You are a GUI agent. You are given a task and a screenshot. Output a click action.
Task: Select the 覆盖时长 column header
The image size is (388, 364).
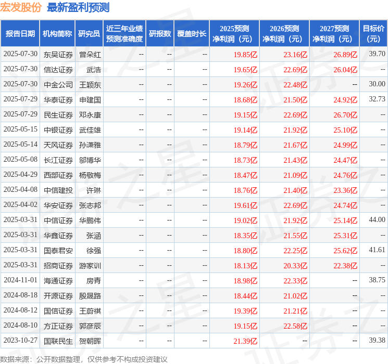[x=192, y=34]
